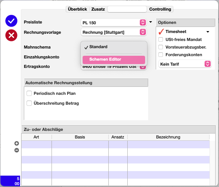Viewport: 219px width, 187px height.
Task: Enable Periodisch nach Plan
Action: (29, 93)
